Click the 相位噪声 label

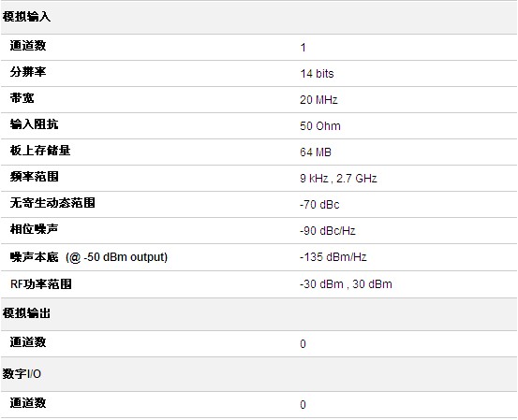(x=34, y=229)
